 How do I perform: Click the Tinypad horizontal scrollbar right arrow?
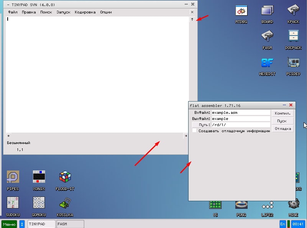point(186,136)
